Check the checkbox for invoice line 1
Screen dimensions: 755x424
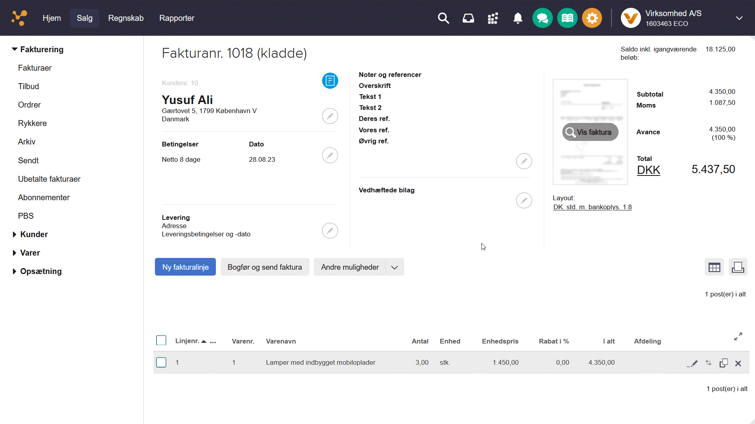click(x=161, y=362)
